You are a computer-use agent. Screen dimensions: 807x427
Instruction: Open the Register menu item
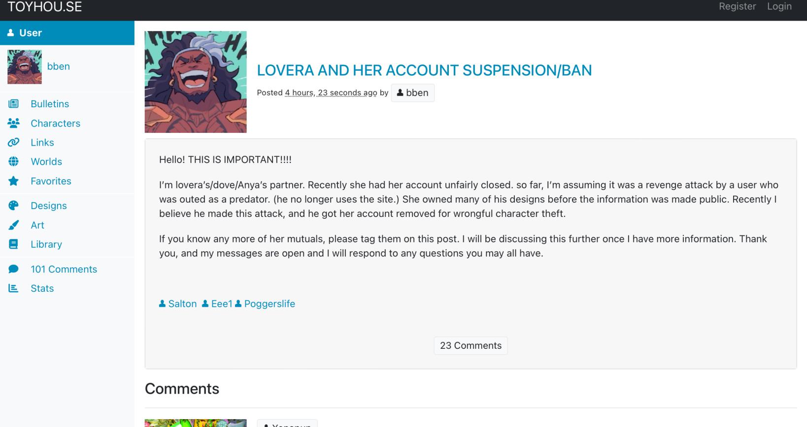click(x=737, y=6)
